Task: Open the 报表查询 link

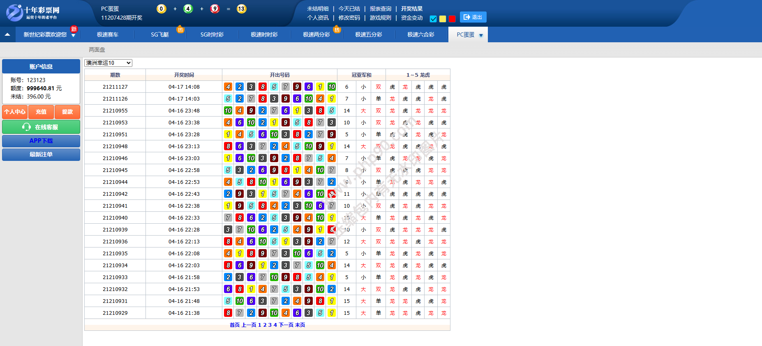Action: [x=381, y=9]
